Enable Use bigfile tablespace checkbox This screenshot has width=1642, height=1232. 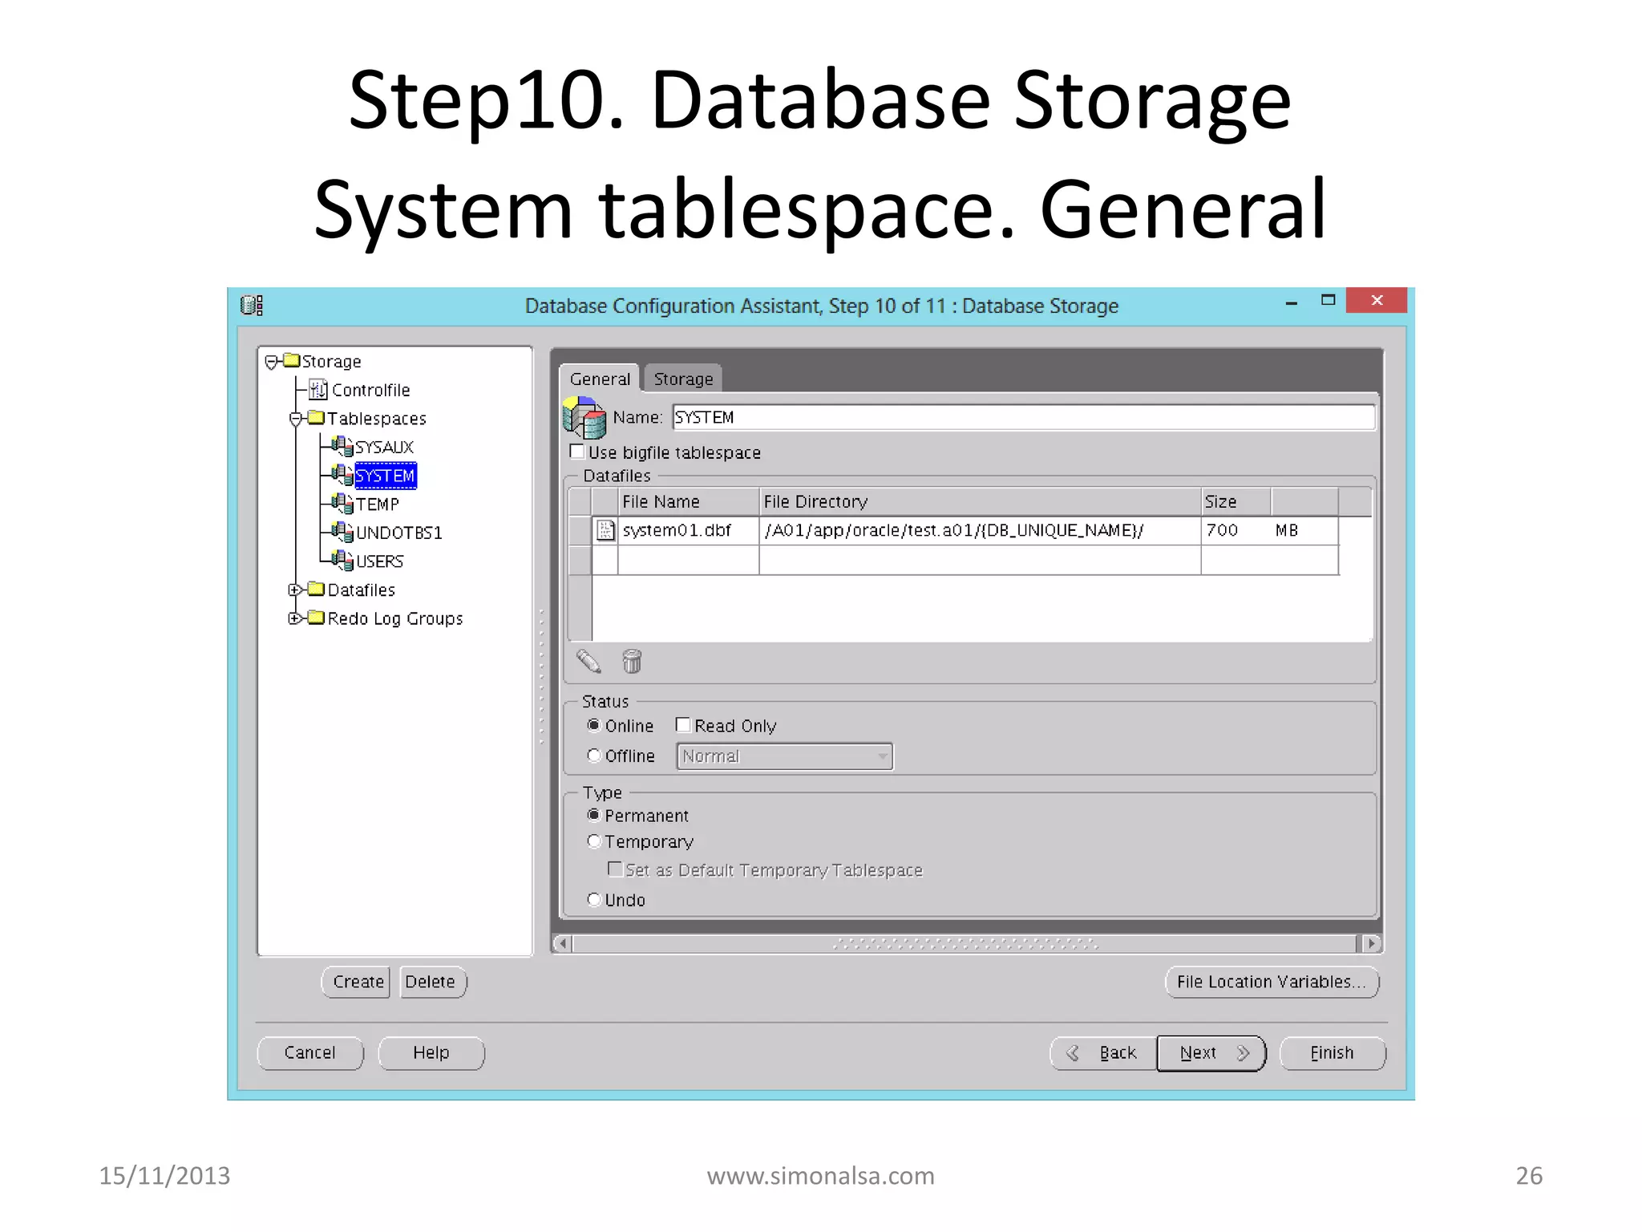(x=577, y=452)
